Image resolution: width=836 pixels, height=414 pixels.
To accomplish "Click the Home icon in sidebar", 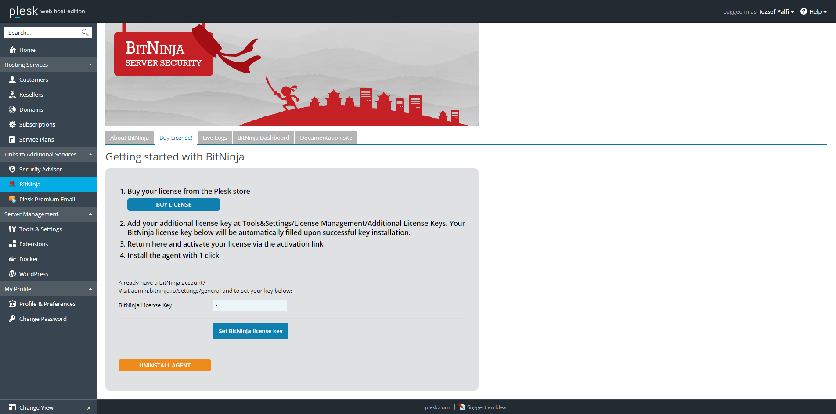I will 12,50.
